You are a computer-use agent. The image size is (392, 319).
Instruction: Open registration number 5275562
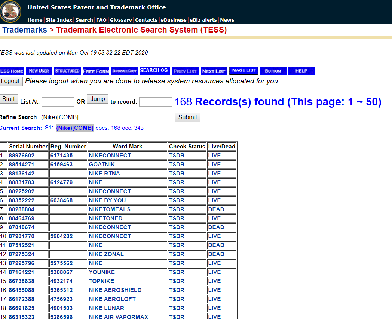(61, 264)
